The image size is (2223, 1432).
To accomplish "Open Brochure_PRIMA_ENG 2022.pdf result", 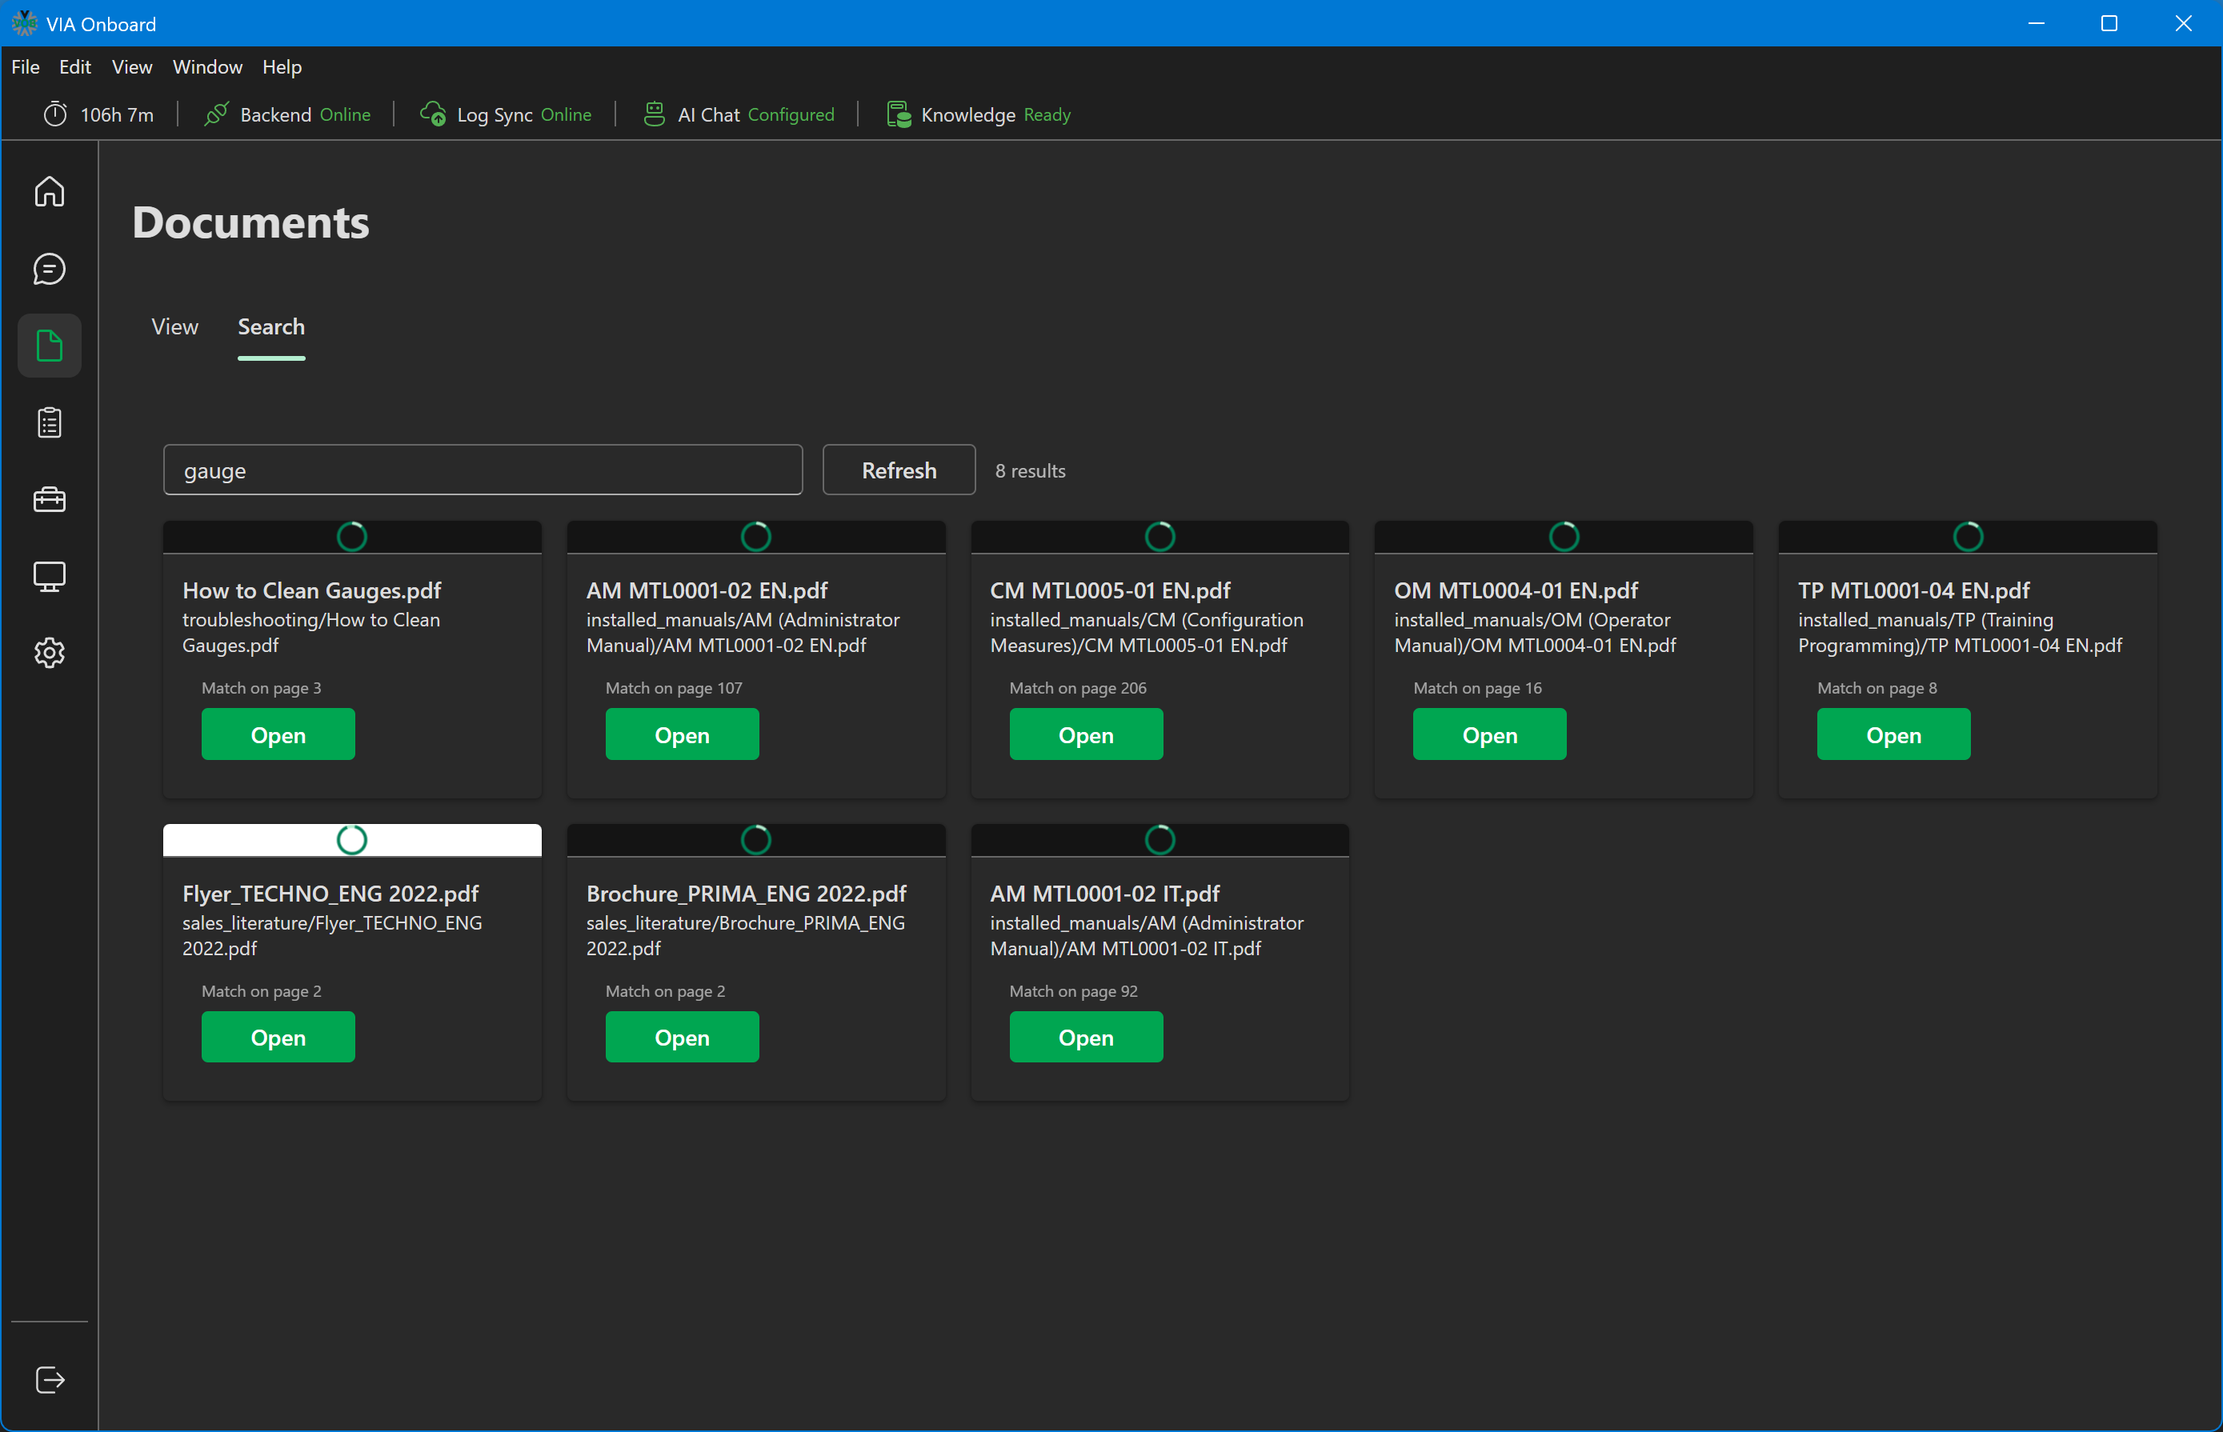I will (682, 1037).
